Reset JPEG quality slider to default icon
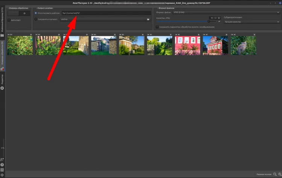Image resolution: width=282 pixels, height=178 pixels. [220, 21]
